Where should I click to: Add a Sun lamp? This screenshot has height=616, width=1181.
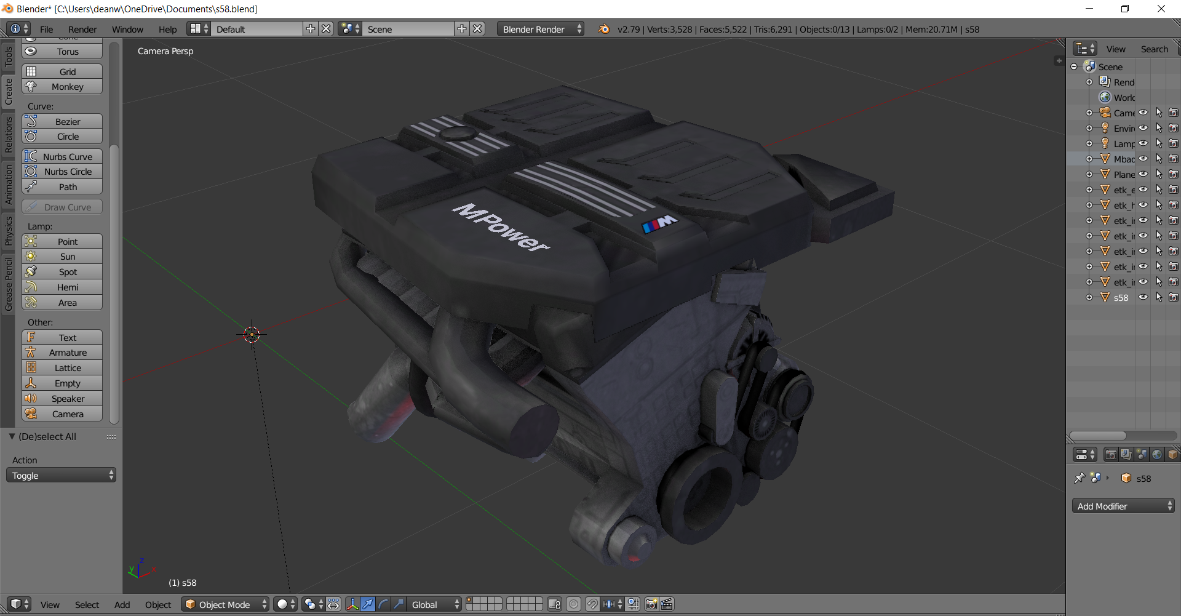coord(62,257)
